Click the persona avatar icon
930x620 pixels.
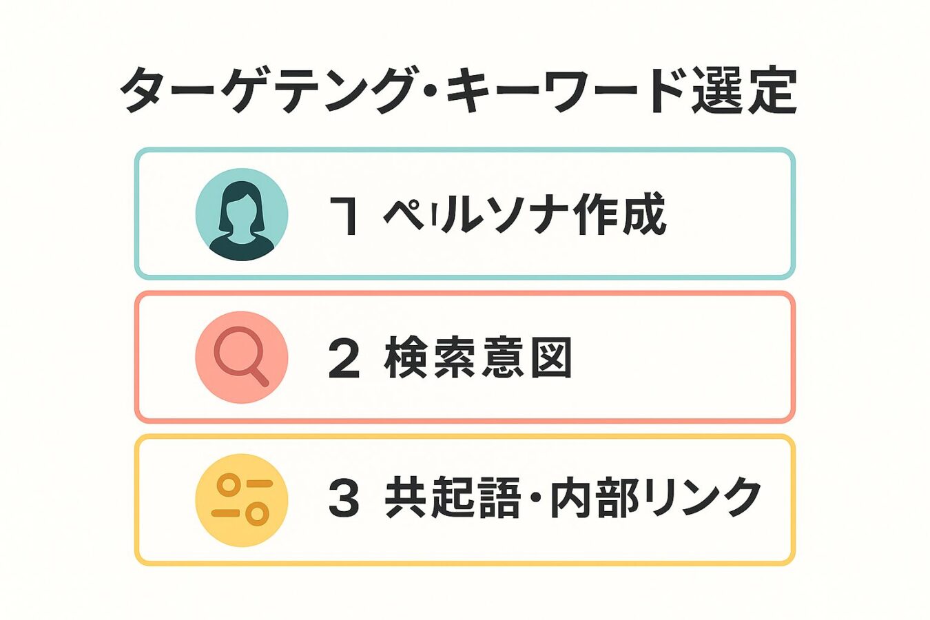pos(241,214)
